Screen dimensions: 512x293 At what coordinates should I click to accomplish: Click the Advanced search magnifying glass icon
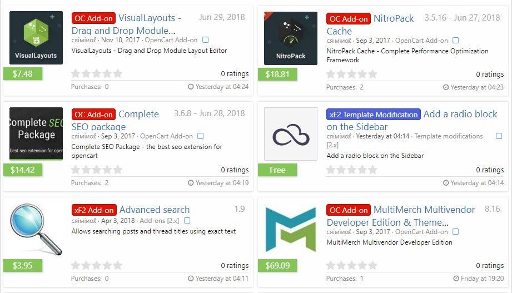pos(36,230)
